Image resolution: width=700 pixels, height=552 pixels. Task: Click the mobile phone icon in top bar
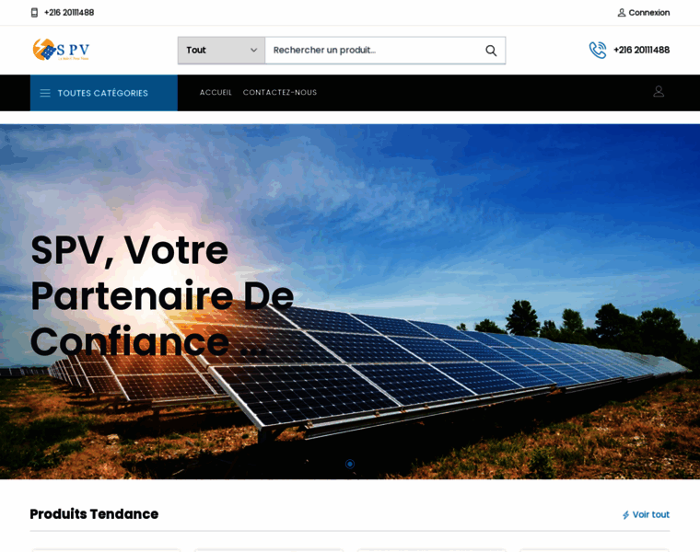pyautogui.click(x=34, y=13)
